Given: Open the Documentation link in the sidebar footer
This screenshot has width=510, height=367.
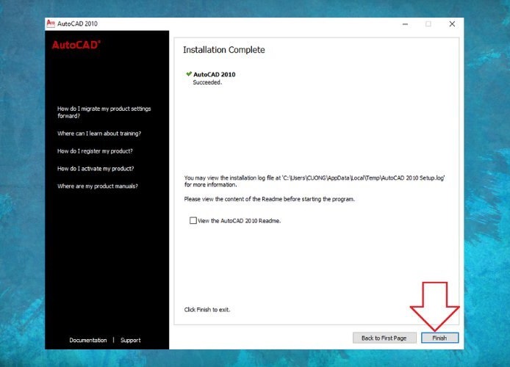Looking at the screenshot, I should click(x=87, y=340).
